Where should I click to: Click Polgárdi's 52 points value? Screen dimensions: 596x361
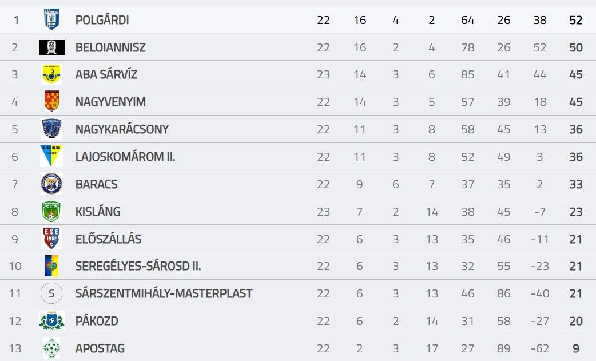click(575, 20)
